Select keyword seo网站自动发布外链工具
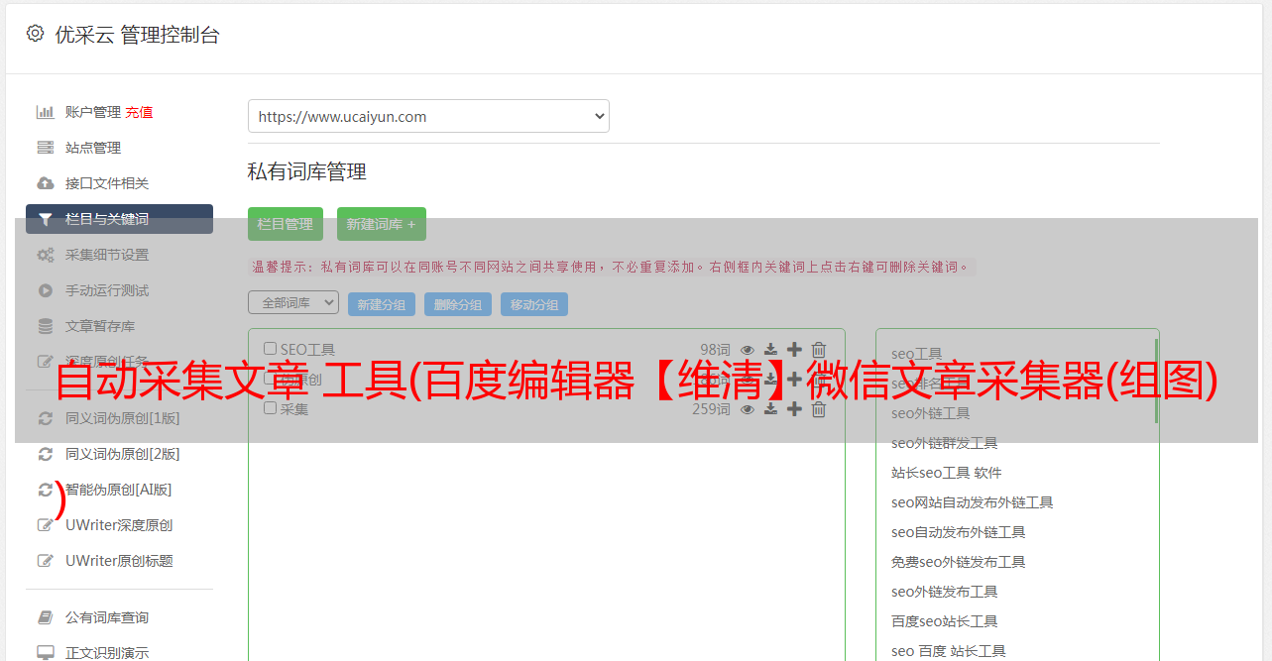1272x661 pixels. click(973, 502)
